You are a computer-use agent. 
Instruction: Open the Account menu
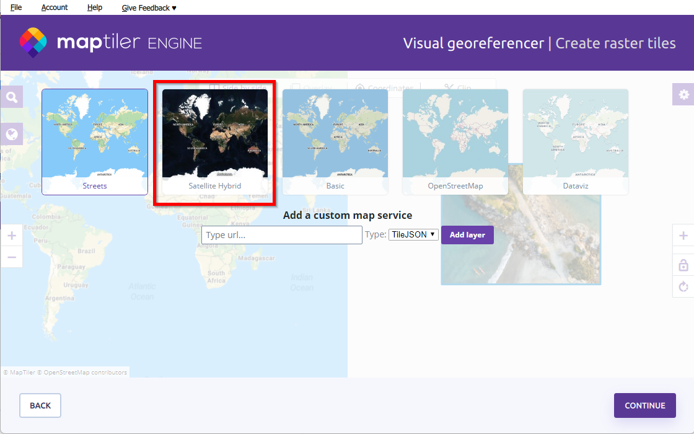pos(55,7)
